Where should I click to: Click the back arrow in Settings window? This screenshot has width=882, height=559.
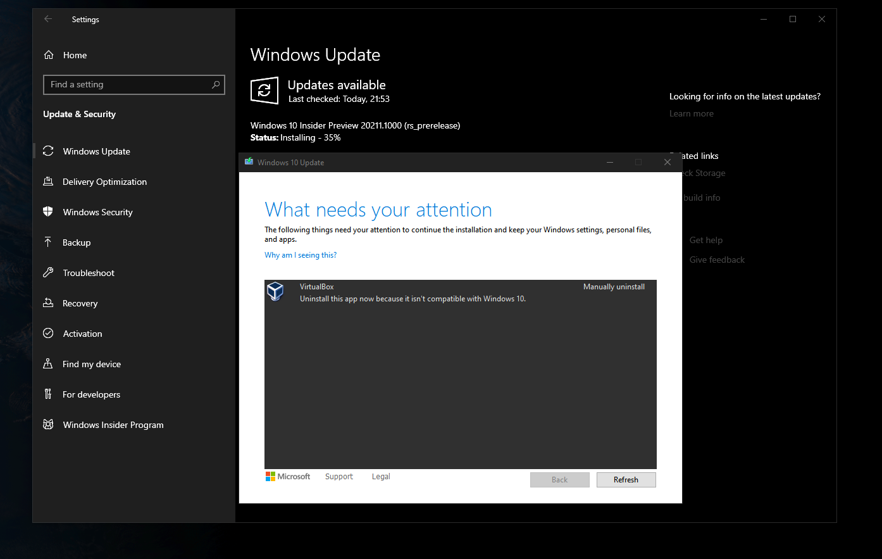tap(48, 19)
